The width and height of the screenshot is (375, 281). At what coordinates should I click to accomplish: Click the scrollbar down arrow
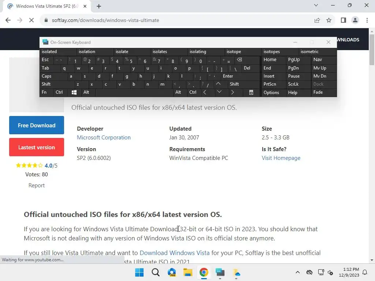point(372,260)
